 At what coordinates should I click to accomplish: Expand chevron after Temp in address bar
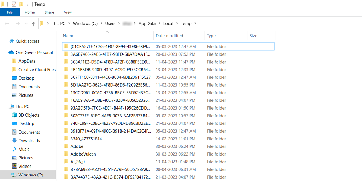[195, 23]
